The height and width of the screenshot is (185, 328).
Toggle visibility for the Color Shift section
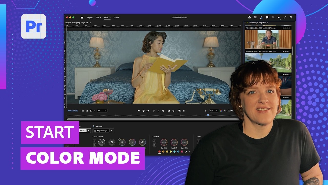pos(154,141)
